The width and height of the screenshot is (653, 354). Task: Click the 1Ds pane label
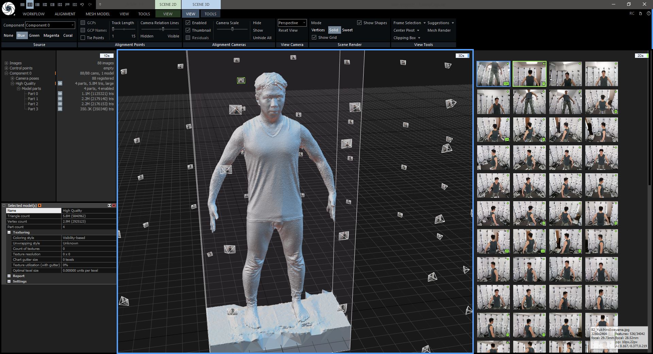pyautogui.click(x=107, y=55)
